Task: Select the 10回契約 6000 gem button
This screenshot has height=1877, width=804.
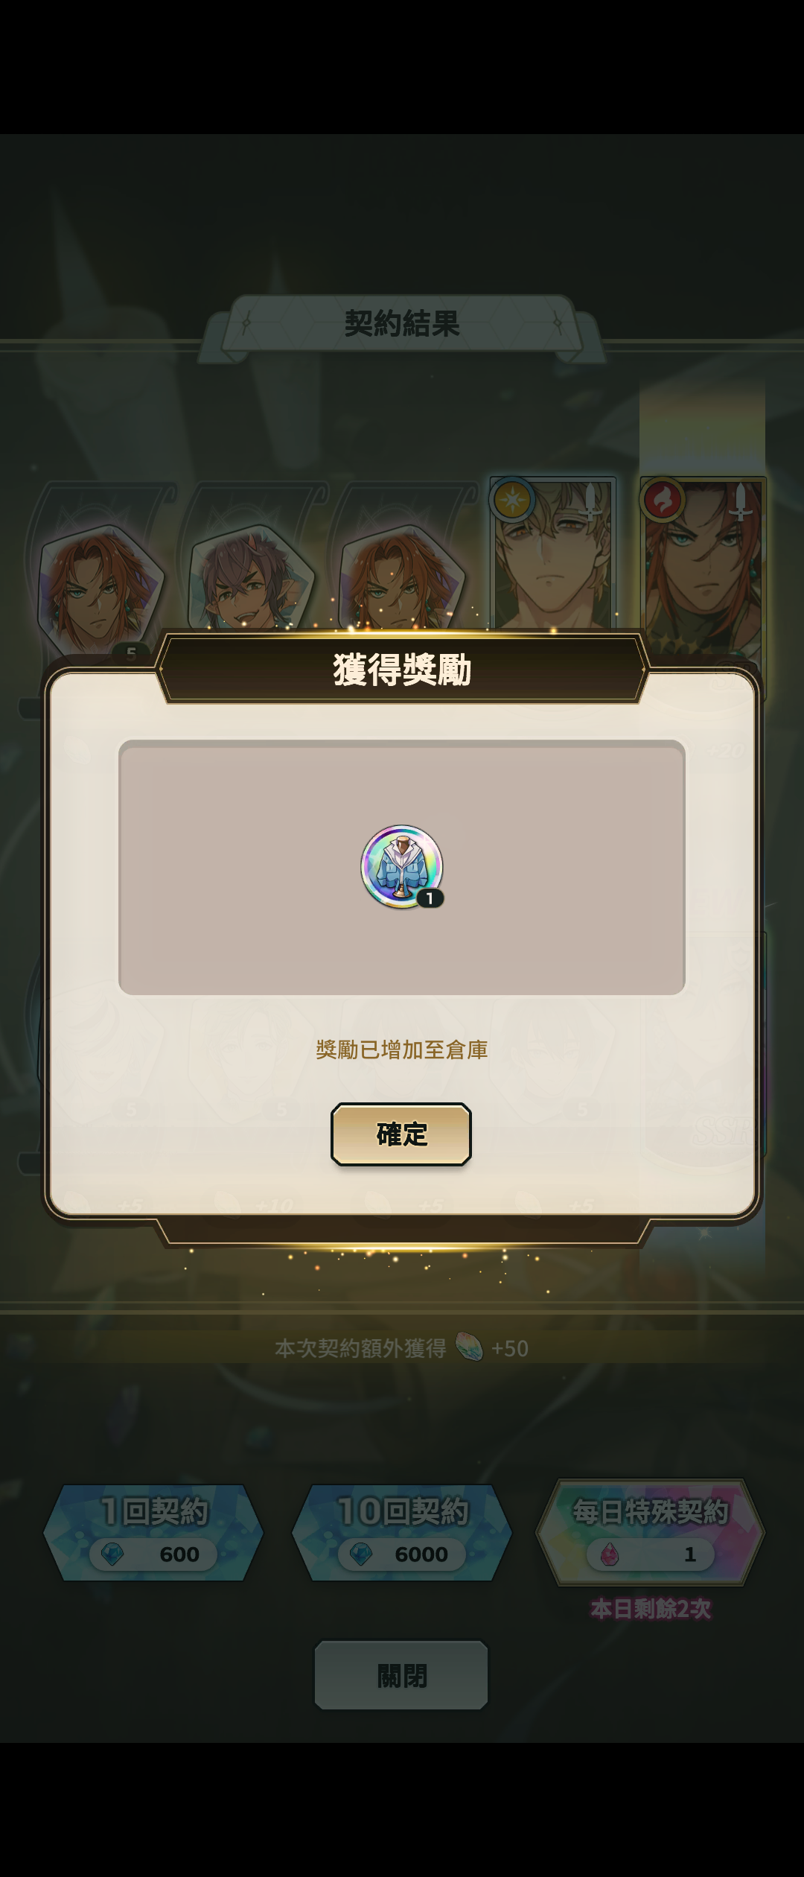Action: pos(402,1532)
